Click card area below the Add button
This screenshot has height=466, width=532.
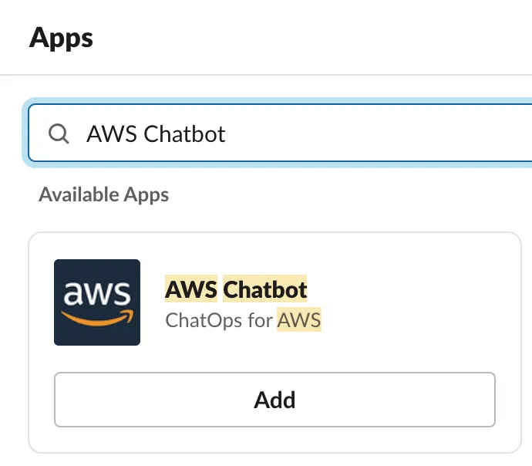(274, 440)
